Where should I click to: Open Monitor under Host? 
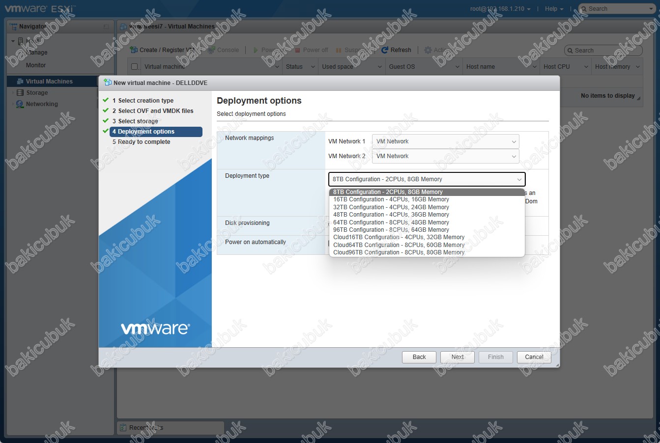36,65
